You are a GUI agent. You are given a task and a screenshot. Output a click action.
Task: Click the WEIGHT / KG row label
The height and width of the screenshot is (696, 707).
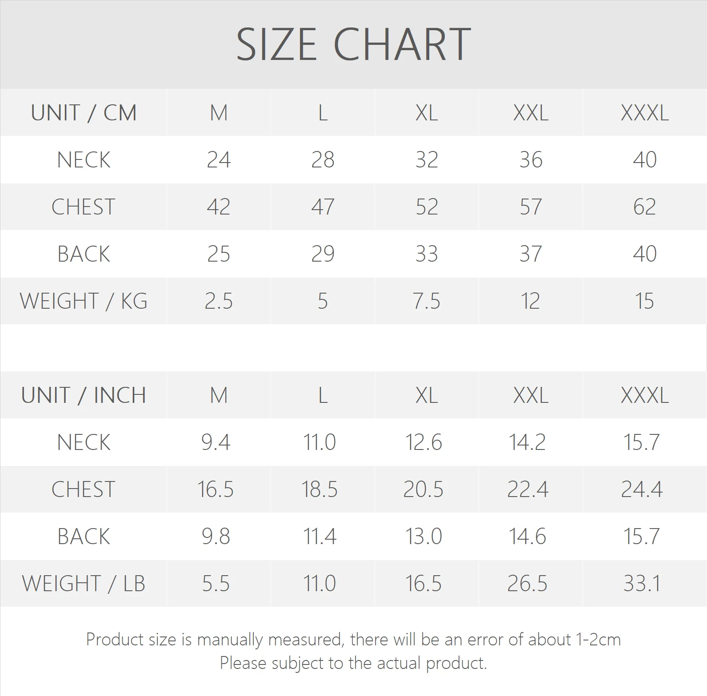coord(84,301)
